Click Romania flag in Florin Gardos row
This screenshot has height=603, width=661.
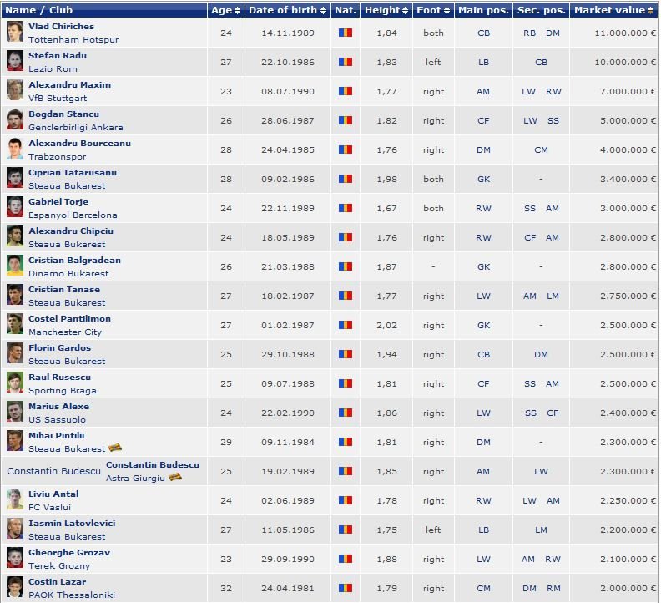pyautogui.click(x=346, y=354)
